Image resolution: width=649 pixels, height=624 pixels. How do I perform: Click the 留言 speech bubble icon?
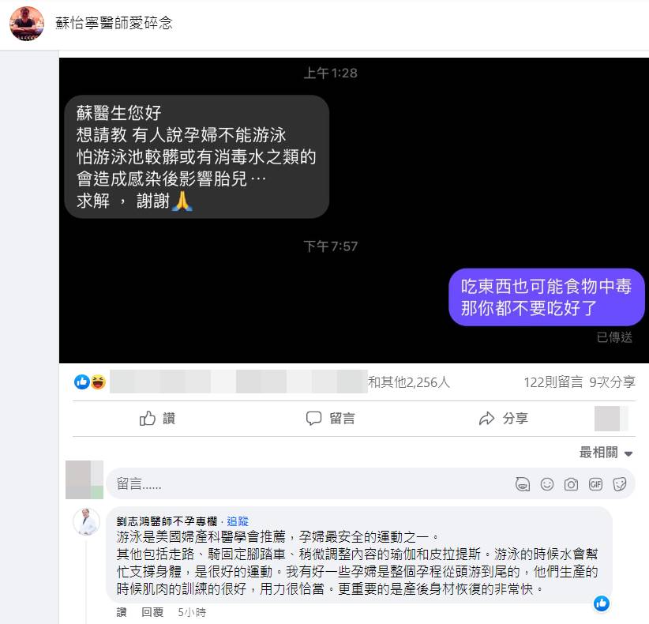point(313,418)
